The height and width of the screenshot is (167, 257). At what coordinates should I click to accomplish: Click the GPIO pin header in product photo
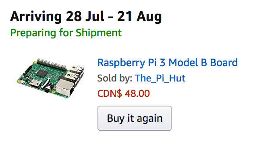(x=52, y=64)
